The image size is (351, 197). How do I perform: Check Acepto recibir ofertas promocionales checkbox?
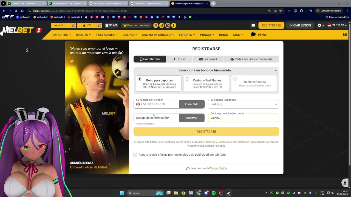(135, 155)
